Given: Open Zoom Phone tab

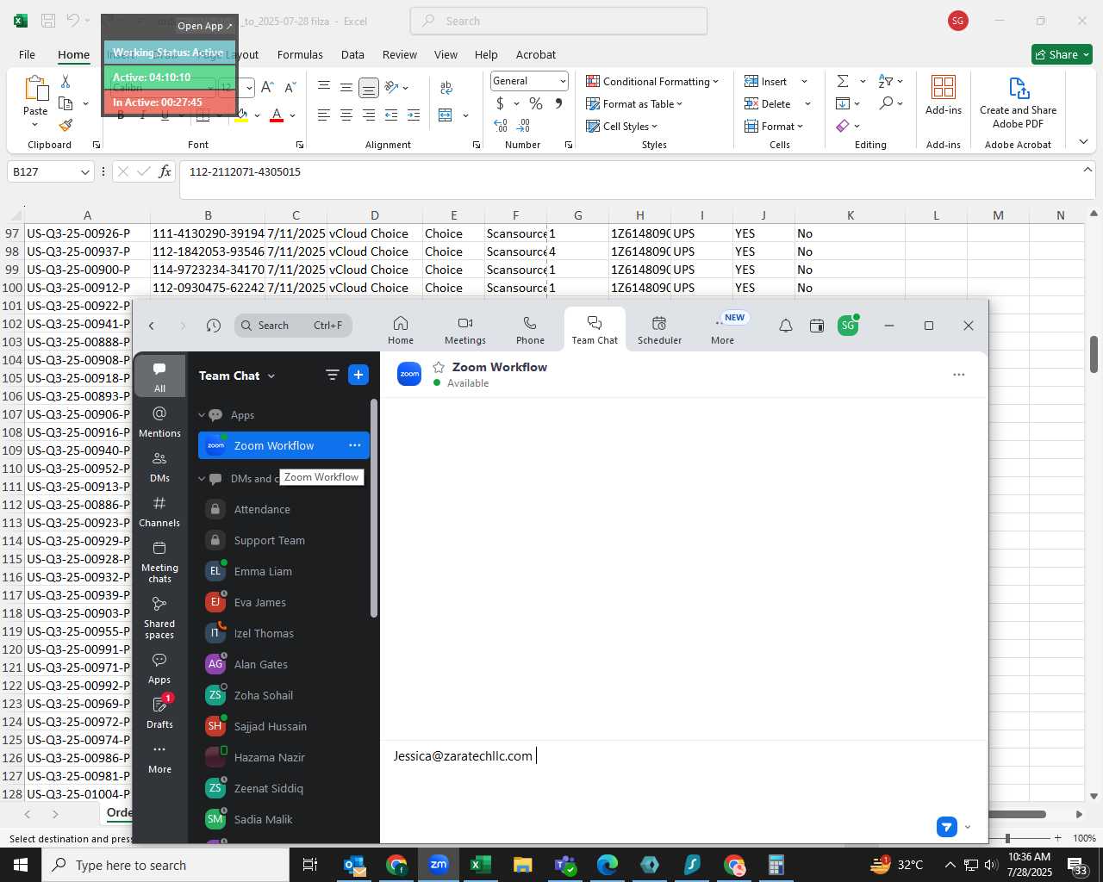Looking at the screenshot, I should click(530, 330).
